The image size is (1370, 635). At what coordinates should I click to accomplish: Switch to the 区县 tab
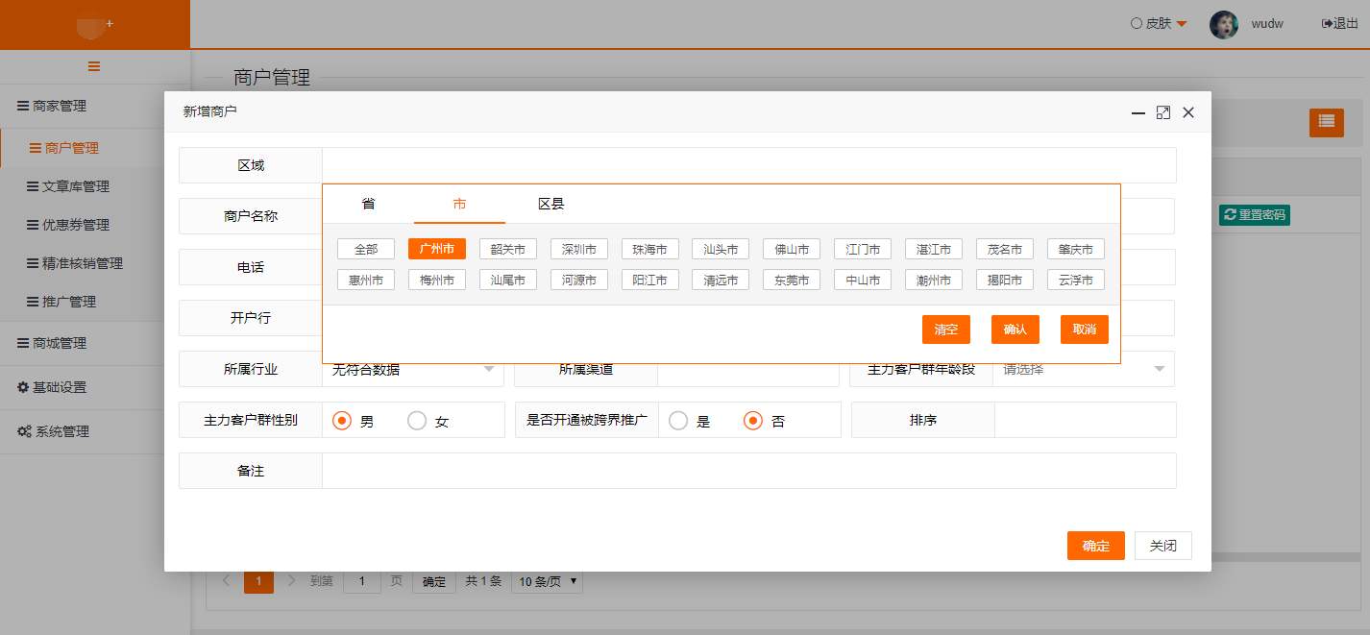(x=550, y=204)
